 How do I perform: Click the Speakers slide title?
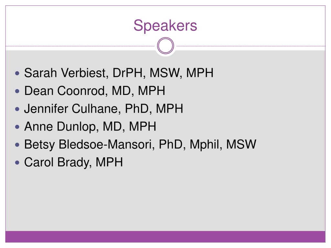click(165, 26)
